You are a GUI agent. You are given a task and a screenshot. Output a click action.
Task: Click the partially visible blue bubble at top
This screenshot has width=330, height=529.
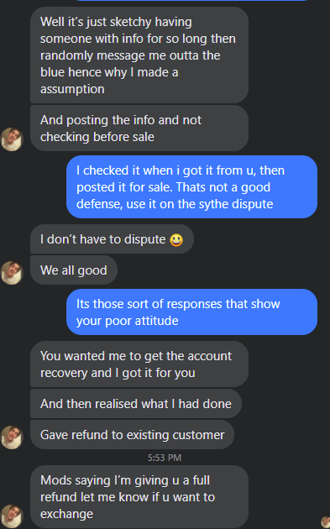[x=191, y=0]
